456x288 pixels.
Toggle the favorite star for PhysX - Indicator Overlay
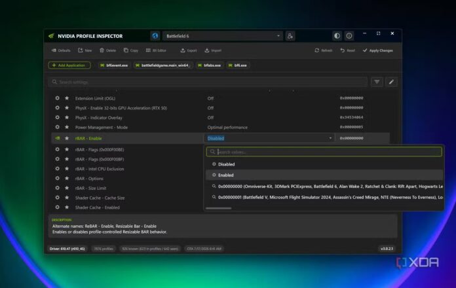[x=67, y=117]
